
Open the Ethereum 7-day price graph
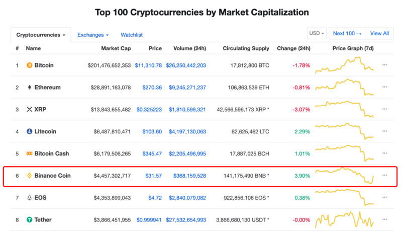[x=345, y=88]
